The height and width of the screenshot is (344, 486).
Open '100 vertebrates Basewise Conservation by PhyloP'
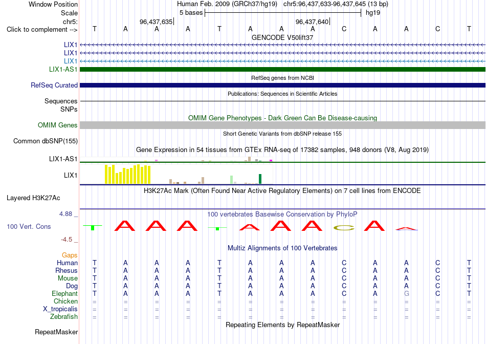pyautogui.click(x=282, y=214)
